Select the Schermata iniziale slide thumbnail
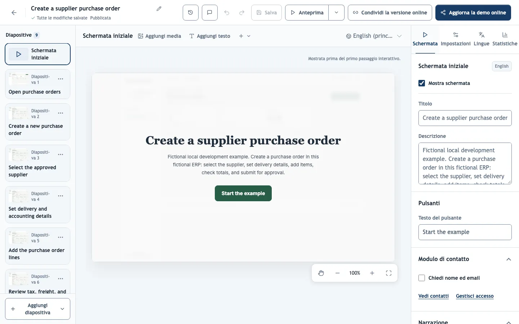The image size is (519, 324). point(37,54)
